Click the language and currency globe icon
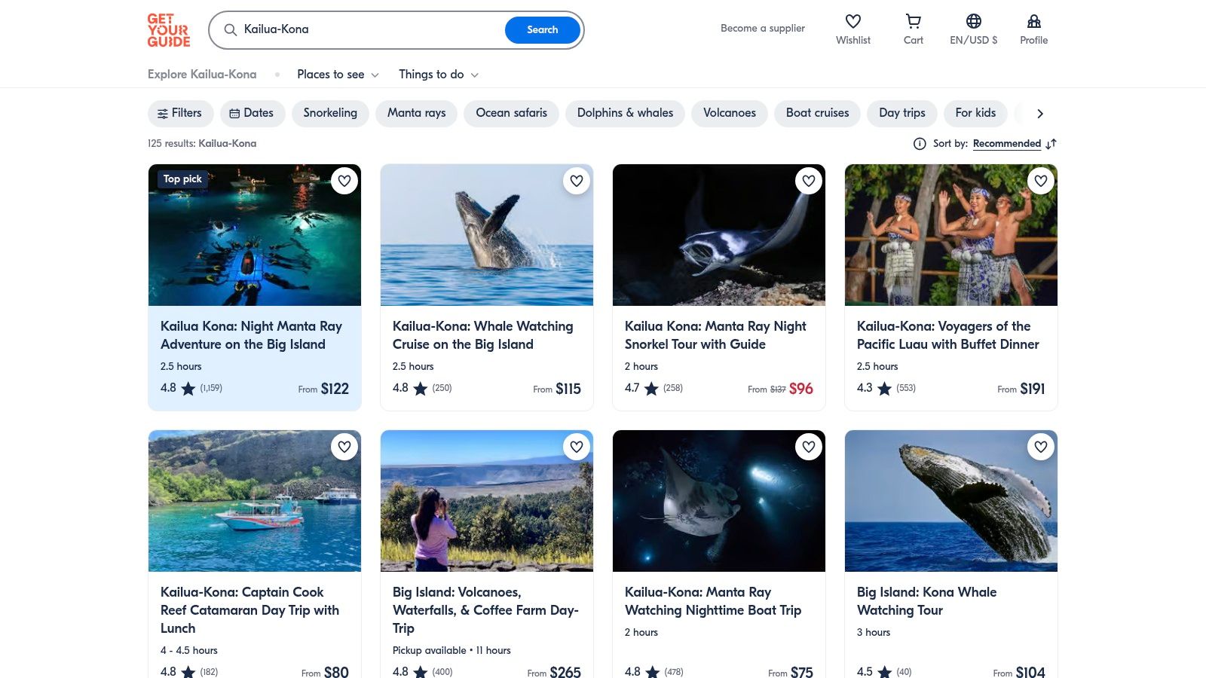Image resolution: width=1206 pixels, height=678 pixels. pos(973,22)
